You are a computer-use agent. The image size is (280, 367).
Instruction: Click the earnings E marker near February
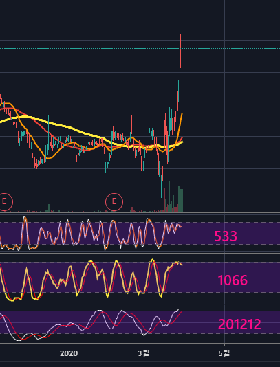(x=114, y=202)
